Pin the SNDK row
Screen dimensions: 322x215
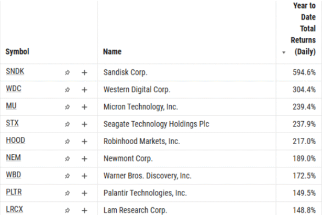pos(67,72)
